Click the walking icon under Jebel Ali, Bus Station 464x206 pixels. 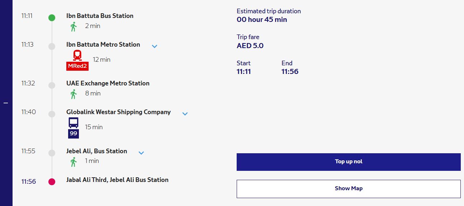[x=74, y=161]
